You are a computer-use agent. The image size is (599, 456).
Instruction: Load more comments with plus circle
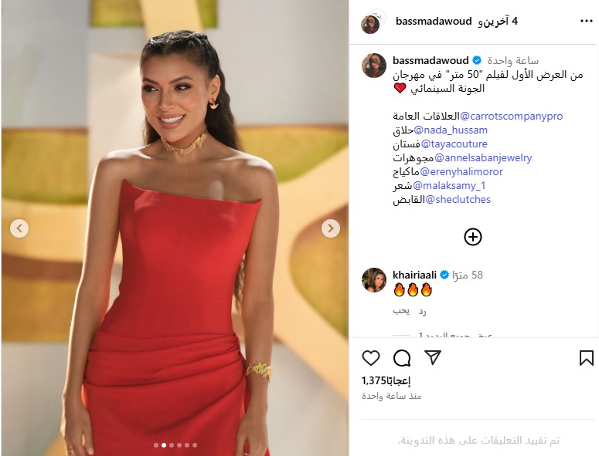(x=473, y=237)
